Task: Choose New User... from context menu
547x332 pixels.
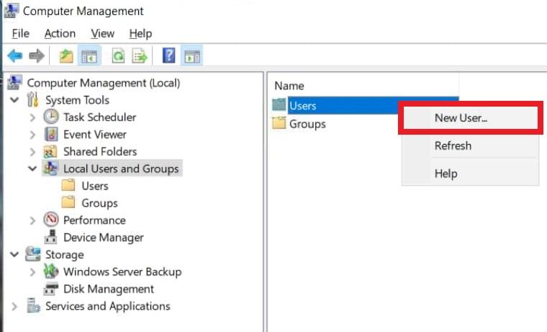Action: (x=461, y=118)
